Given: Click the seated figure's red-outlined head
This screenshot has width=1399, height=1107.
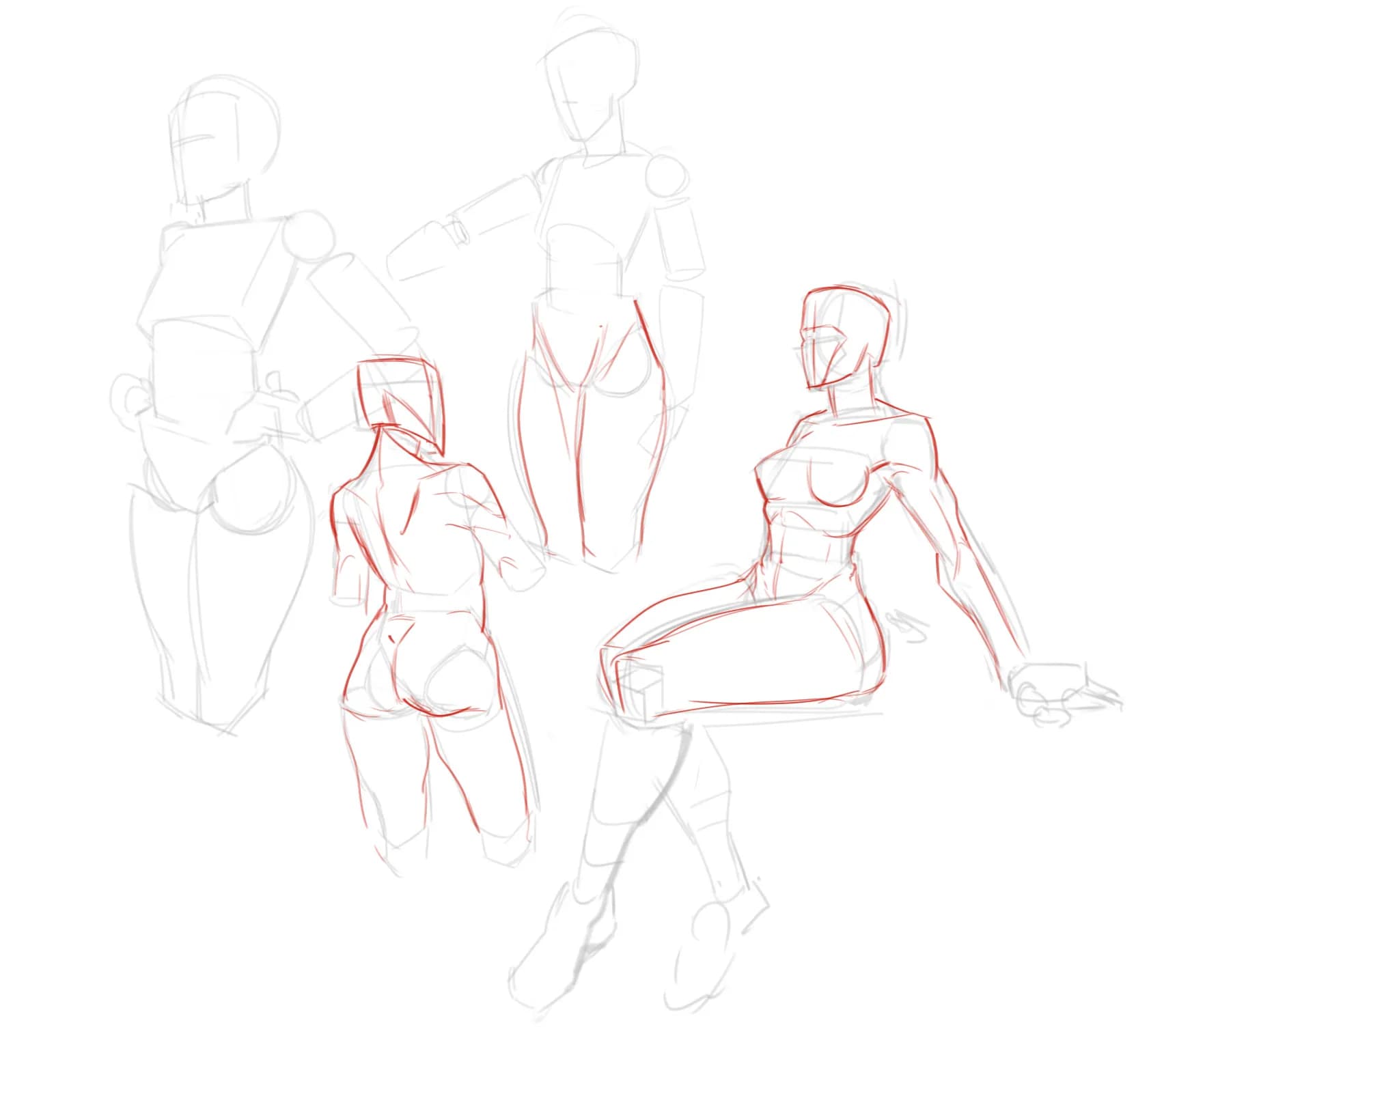Looking at the screenshot, I should 847,337.
